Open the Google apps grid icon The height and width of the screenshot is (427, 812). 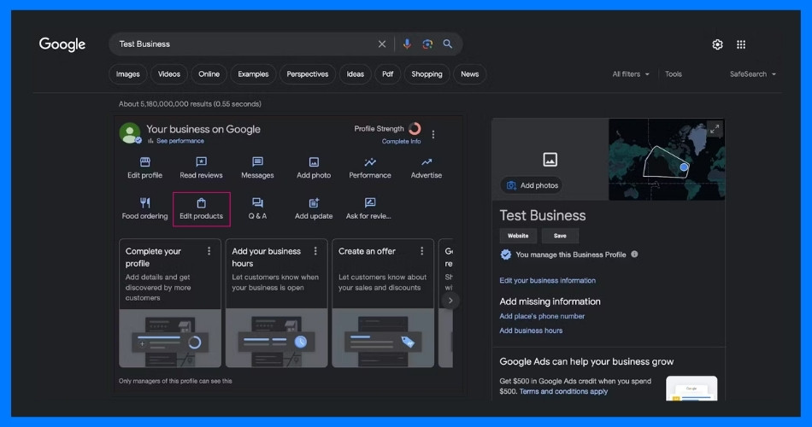pos(741,44)
